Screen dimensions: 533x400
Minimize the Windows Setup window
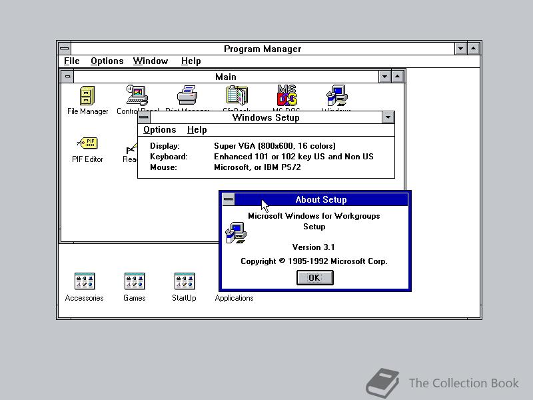[x=388, y=118]
